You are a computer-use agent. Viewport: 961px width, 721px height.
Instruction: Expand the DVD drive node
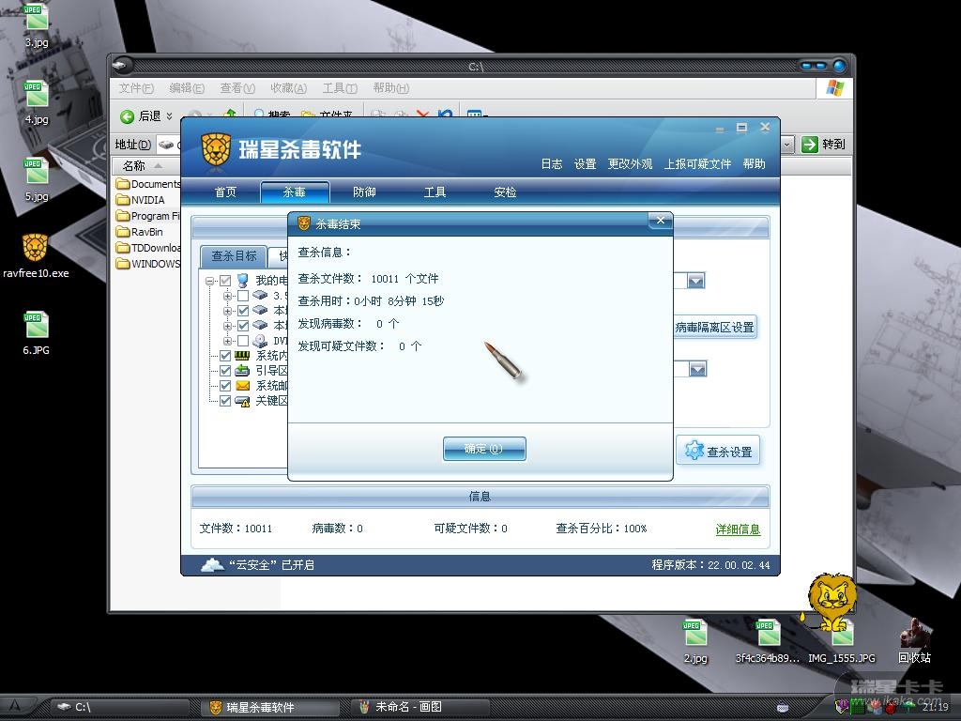pyautogui.click(x=227, y=341)
